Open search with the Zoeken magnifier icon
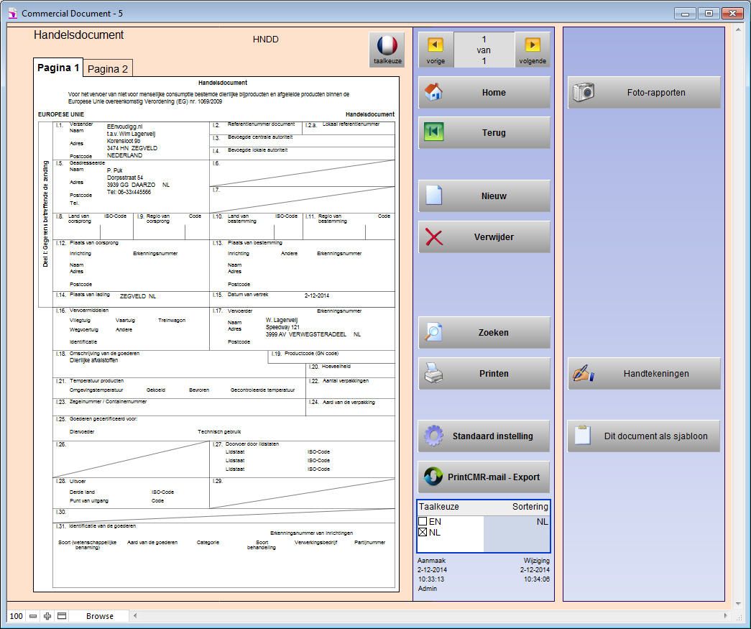 434,331
